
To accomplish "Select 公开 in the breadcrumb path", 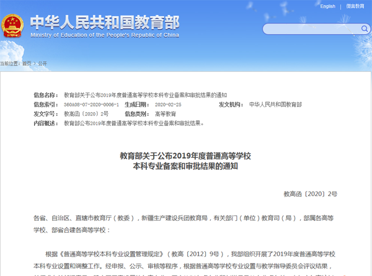I will 42,63.
